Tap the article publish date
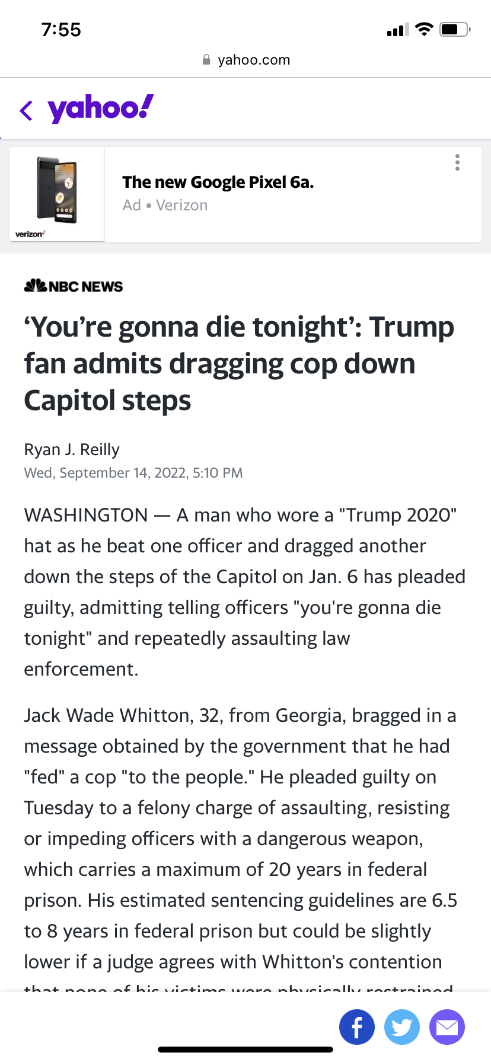 pos(133,473)
